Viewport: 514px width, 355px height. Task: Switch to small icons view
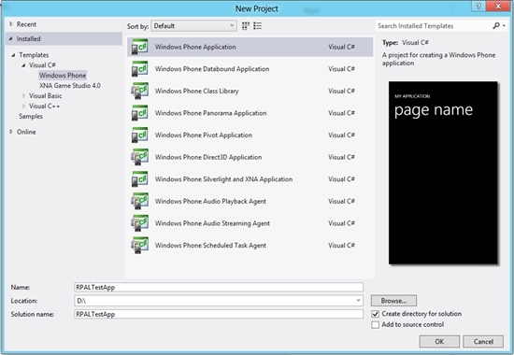(246, 26)
